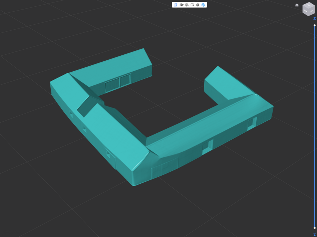Click the blue up-arrow icon below the slider
Viewport: 317px width, 237px height.
(x=315, y=235)
